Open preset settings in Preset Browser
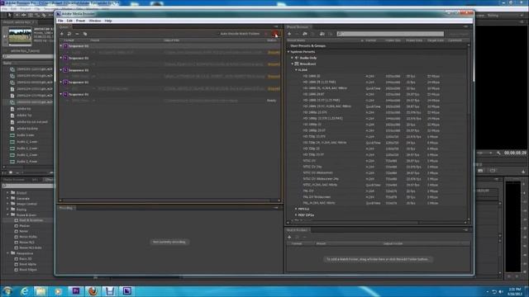 coord(313,34)
